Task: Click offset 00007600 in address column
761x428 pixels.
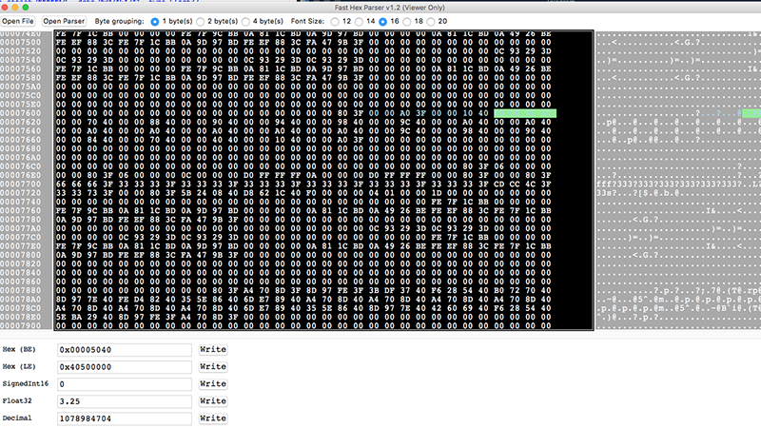Action: tap(21, 113)
